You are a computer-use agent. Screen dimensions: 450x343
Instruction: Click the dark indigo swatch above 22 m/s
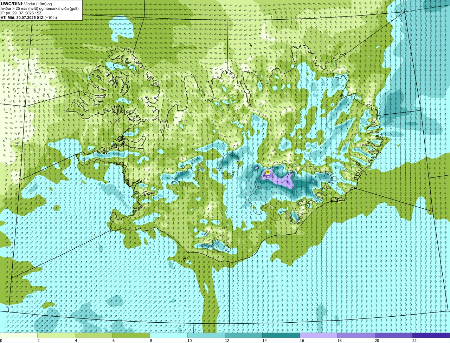pos(431,335)
